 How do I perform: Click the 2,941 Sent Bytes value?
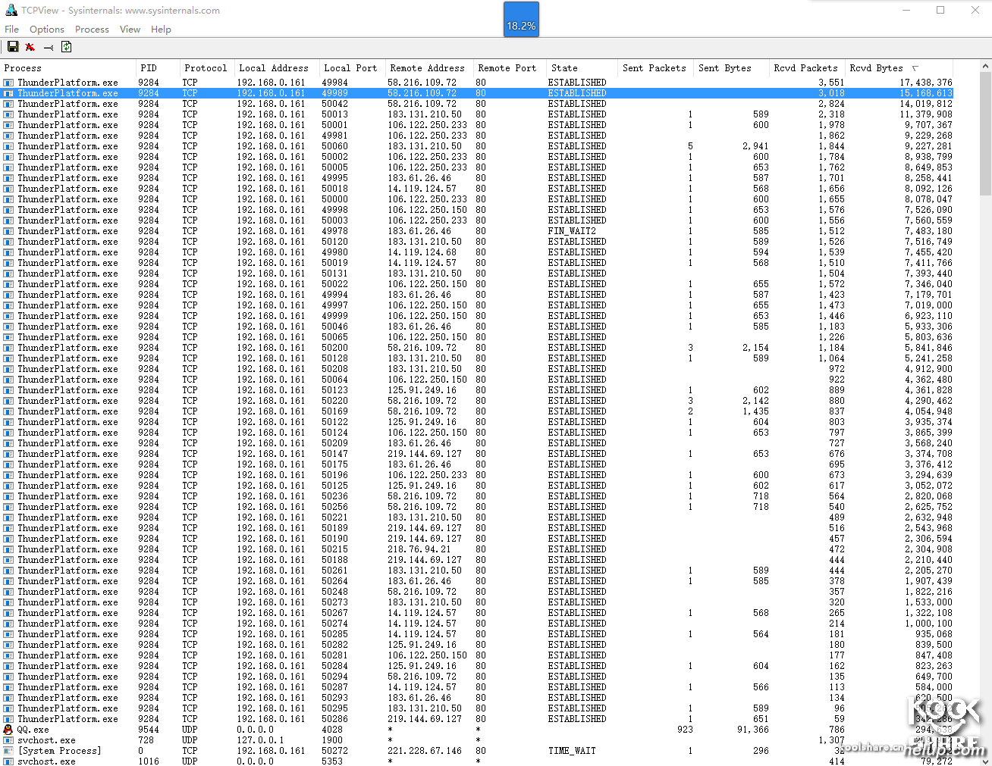[x=755, y=146]
